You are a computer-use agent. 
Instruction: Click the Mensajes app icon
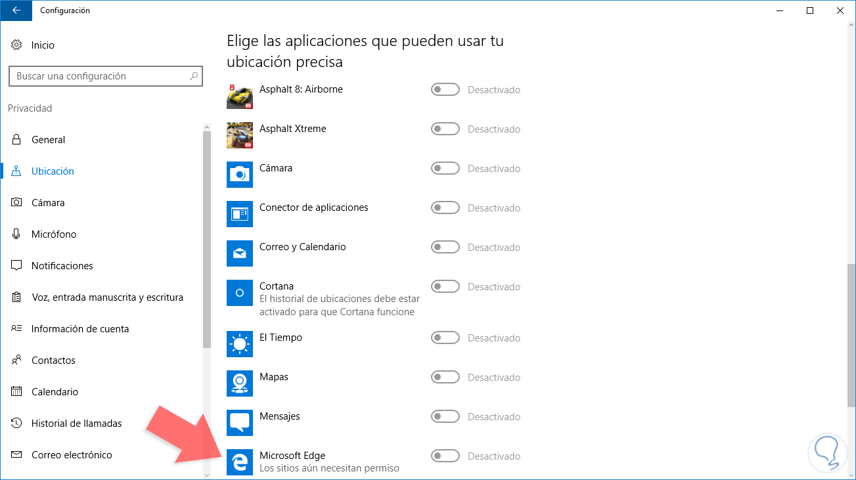tap(240, 423)
